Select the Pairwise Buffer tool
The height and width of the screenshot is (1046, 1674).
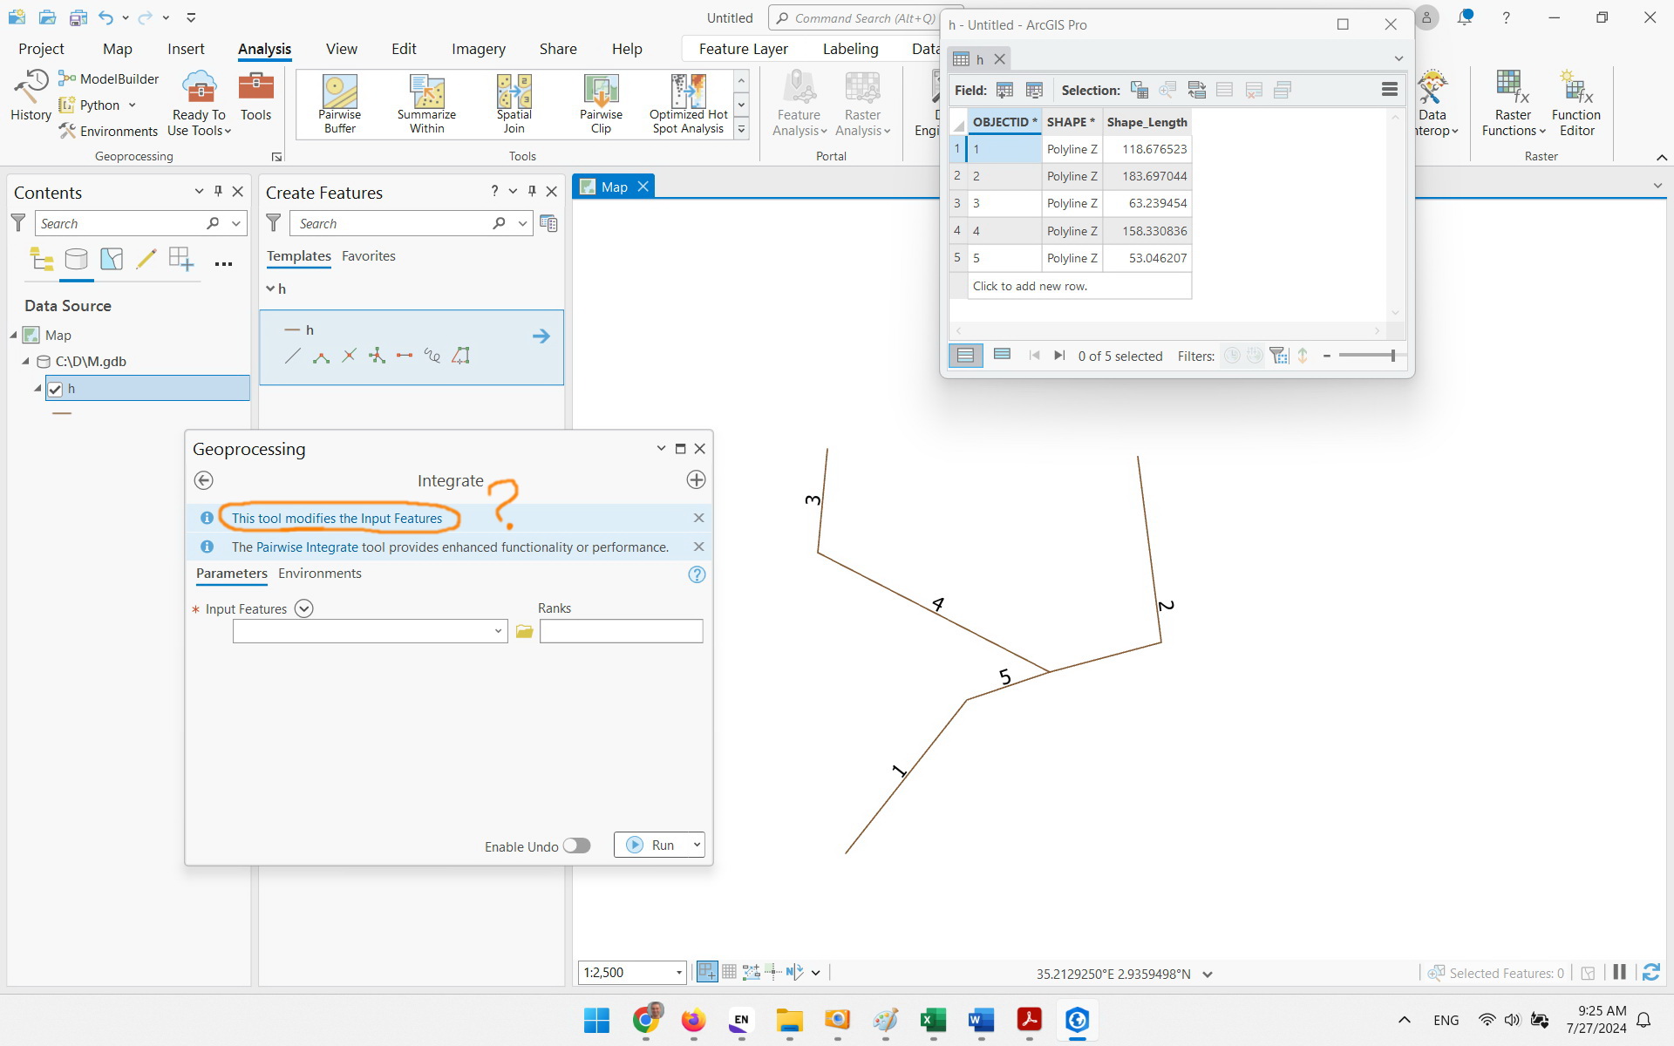pyautogui.click(x=338, y=102)
